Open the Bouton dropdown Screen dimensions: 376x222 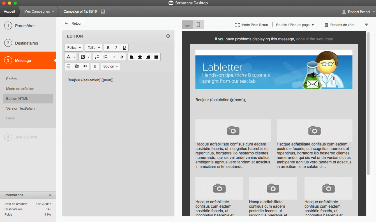click(x=110, y=66)
